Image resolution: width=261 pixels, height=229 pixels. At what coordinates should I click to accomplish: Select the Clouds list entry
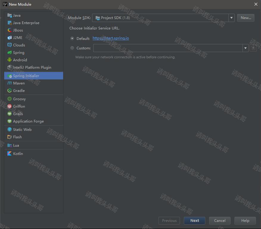tap(34, 45)
